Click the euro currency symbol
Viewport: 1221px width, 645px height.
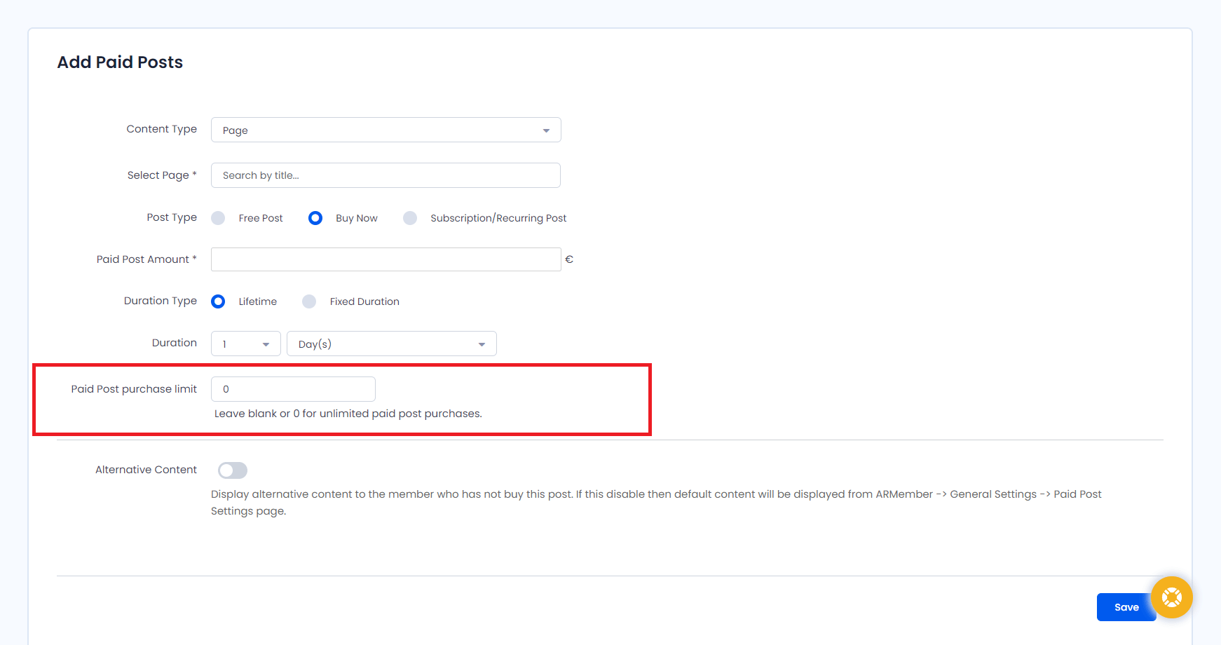pyautogui.click(x=569, y=259)
